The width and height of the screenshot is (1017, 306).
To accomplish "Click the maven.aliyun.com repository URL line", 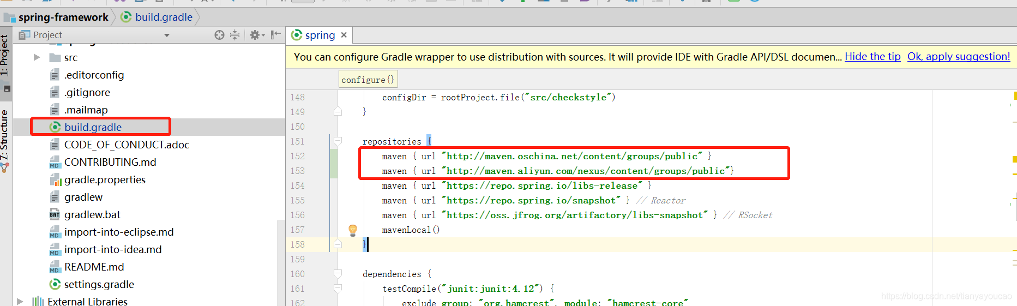I will point(558,171).
